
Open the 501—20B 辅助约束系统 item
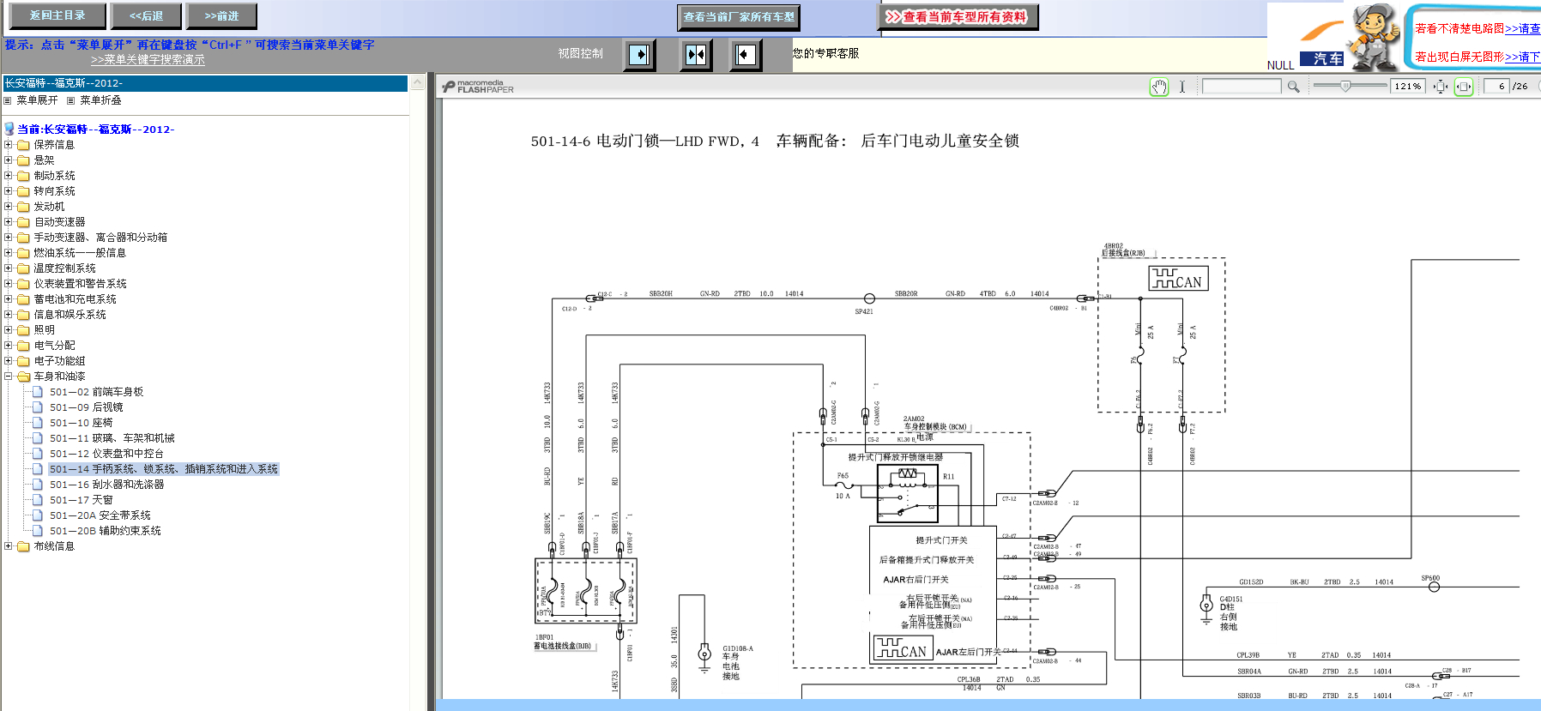[x=106, y=531]
